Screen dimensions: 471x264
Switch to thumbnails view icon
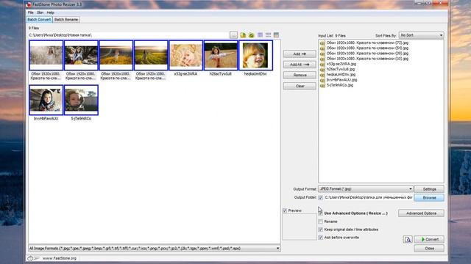(x=260, y=35)
